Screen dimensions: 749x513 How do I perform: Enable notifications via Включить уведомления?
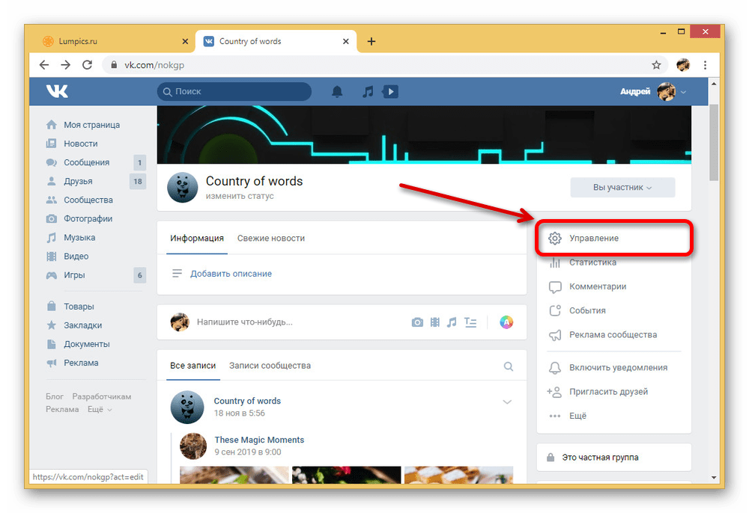[617, 368]
